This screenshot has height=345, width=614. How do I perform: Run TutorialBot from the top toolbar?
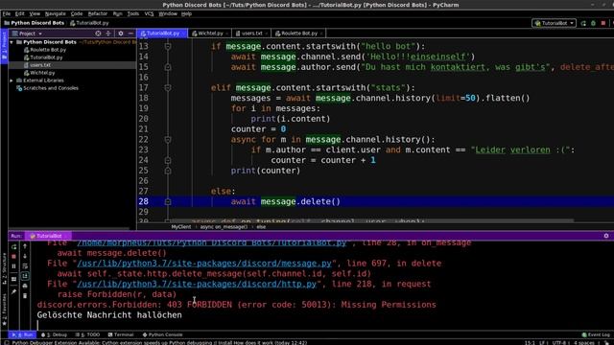583,23
